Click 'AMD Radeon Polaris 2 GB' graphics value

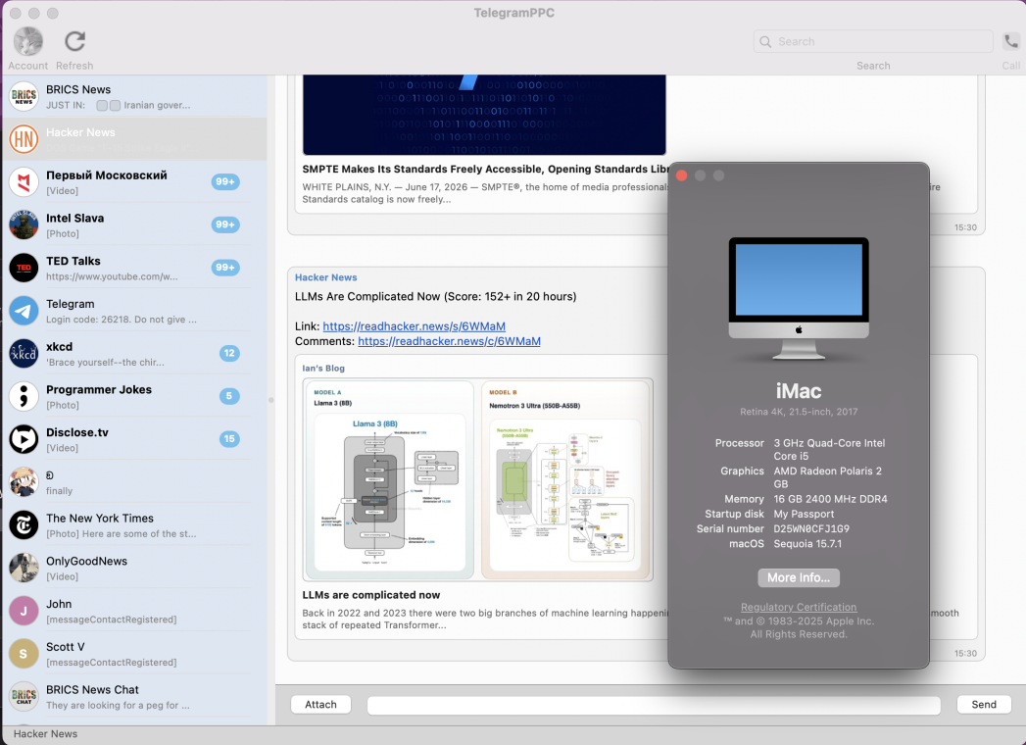coord(828,477)
